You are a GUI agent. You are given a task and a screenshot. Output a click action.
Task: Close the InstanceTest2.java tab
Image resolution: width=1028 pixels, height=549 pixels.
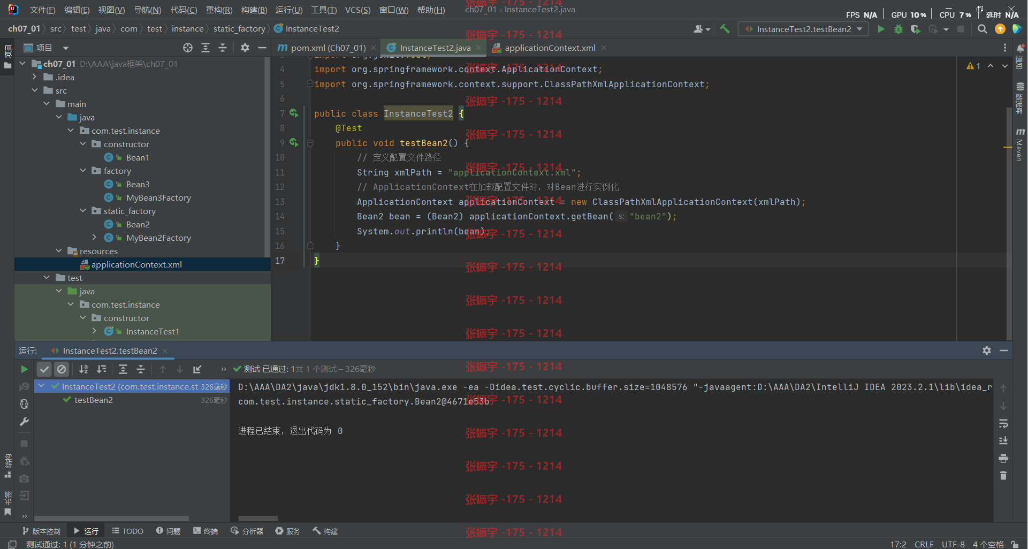(478, 48)
